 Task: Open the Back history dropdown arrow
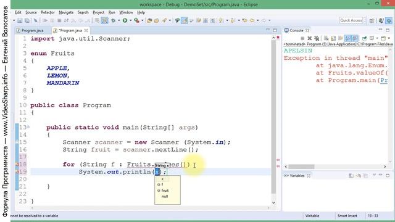pyautogui.click(x=257, y=20)
